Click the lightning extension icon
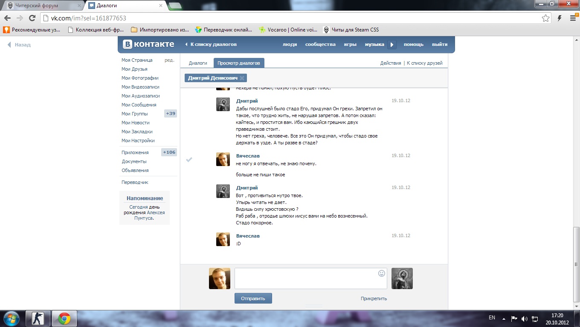 click(560, 18)
